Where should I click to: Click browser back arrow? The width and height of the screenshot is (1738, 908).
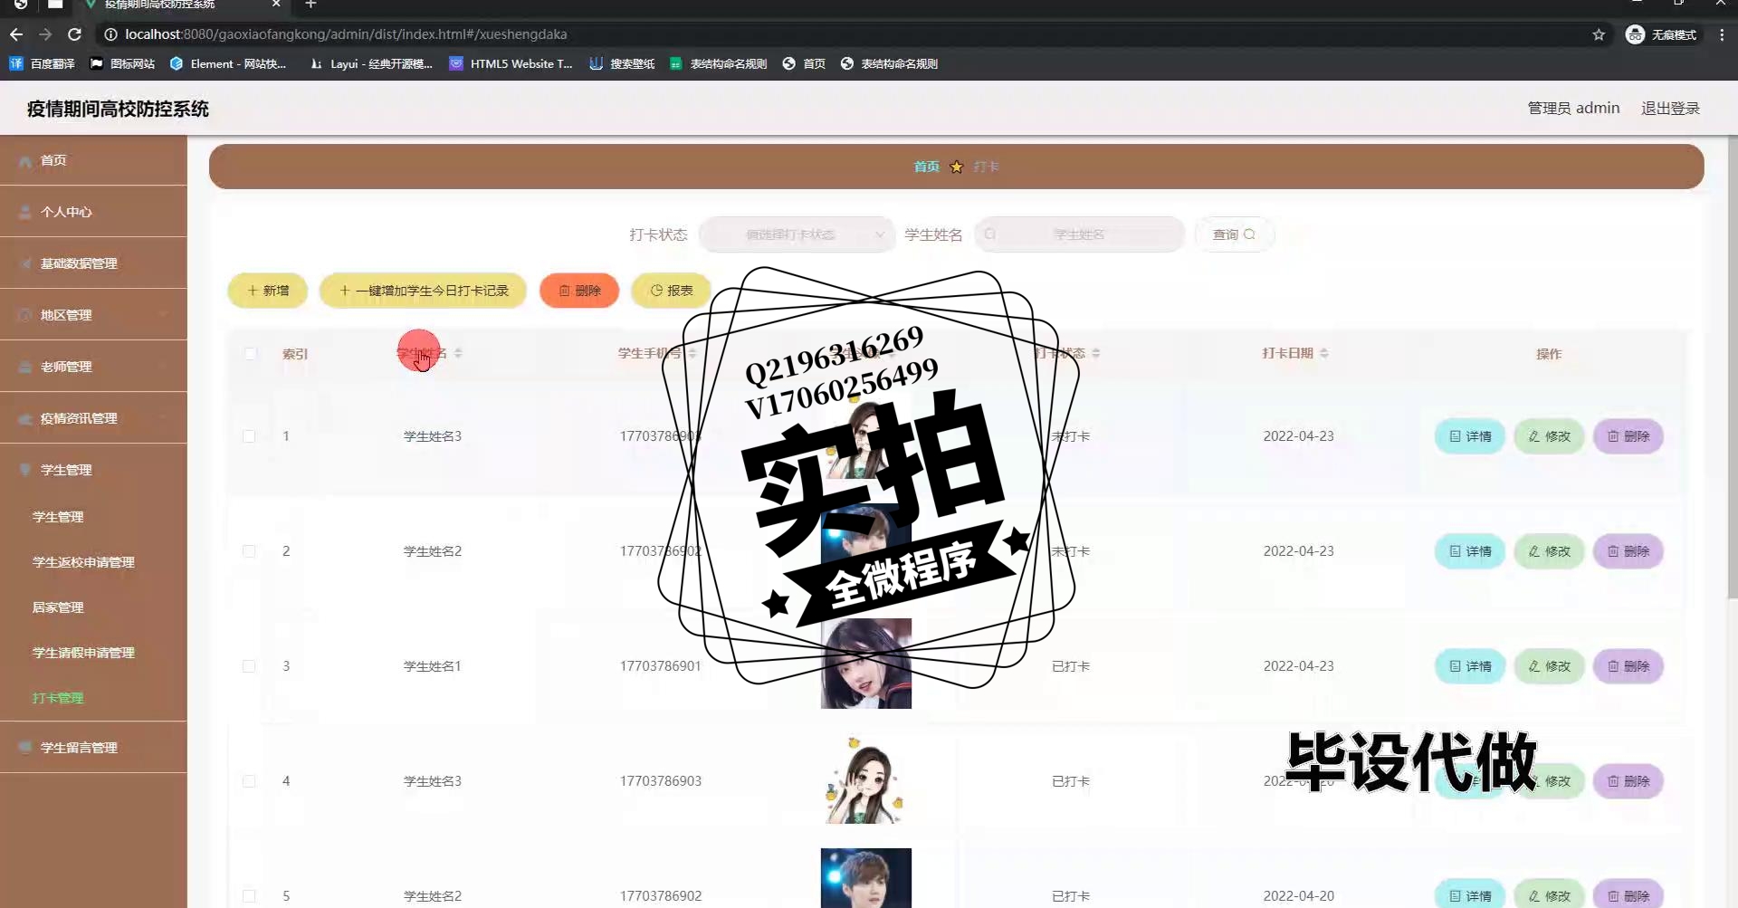point(16,34)
